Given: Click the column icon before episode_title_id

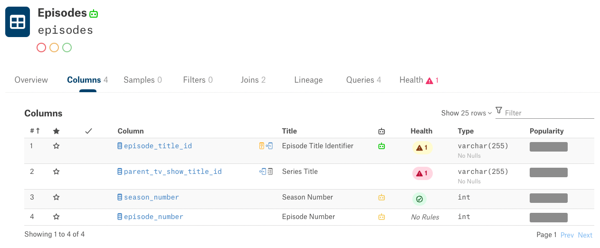Looking at the screenshot, I should coord(120,146).
